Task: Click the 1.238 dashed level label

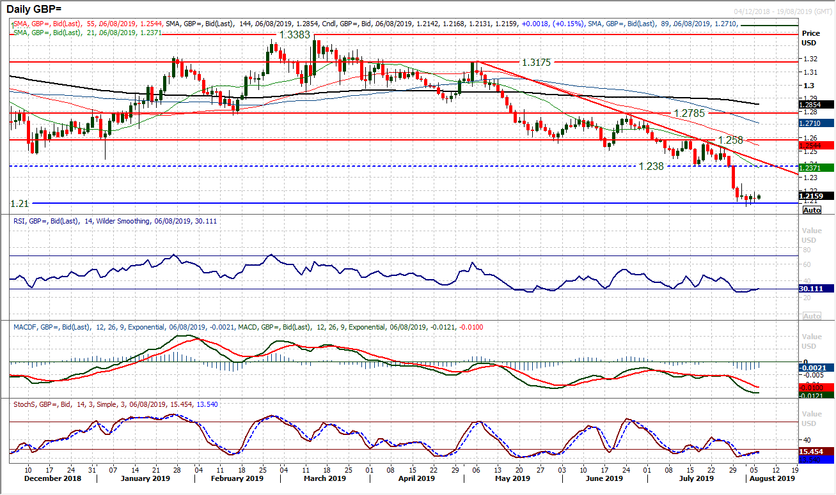Action: (652, 166)
